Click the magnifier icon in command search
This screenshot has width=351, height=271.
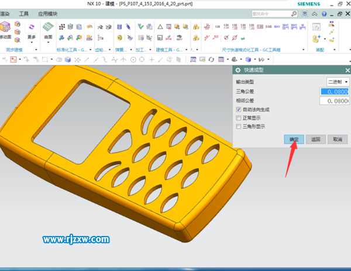(x=294, y=14)
